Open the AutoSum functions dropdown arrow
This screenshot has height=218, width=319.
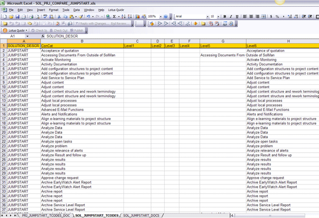(x=119, y=16)
